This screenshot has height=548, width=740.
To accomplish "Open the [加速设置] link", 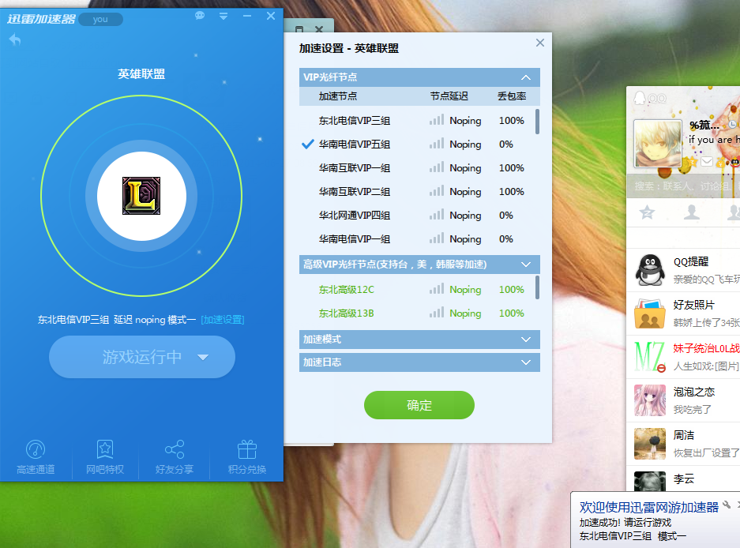I will 223,320.
